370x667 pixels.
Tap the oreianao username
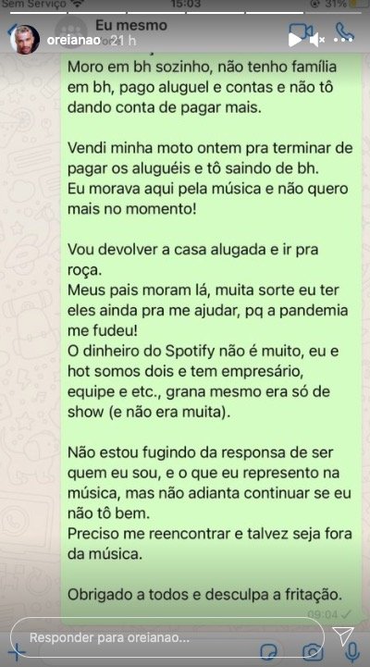73,41
